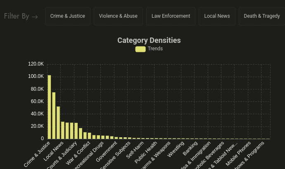Click the 100.0K axis label
The image size is (285, 169).
36,76
